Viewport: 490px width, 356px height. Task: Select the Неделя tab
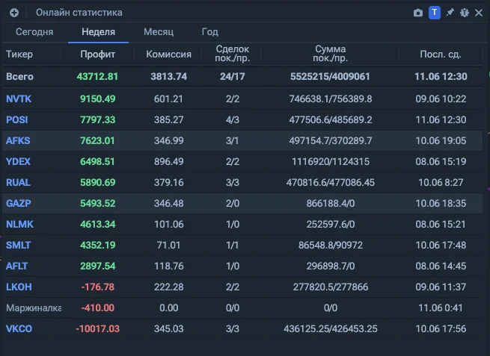98,32
